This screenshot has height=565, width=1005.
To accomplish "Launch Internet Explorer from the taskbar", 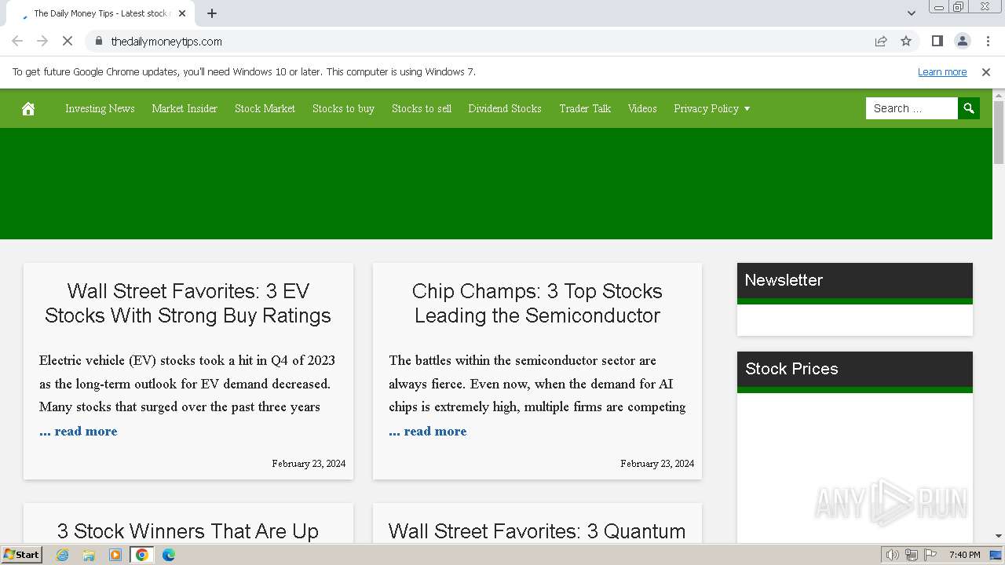I will click(62, 555).
